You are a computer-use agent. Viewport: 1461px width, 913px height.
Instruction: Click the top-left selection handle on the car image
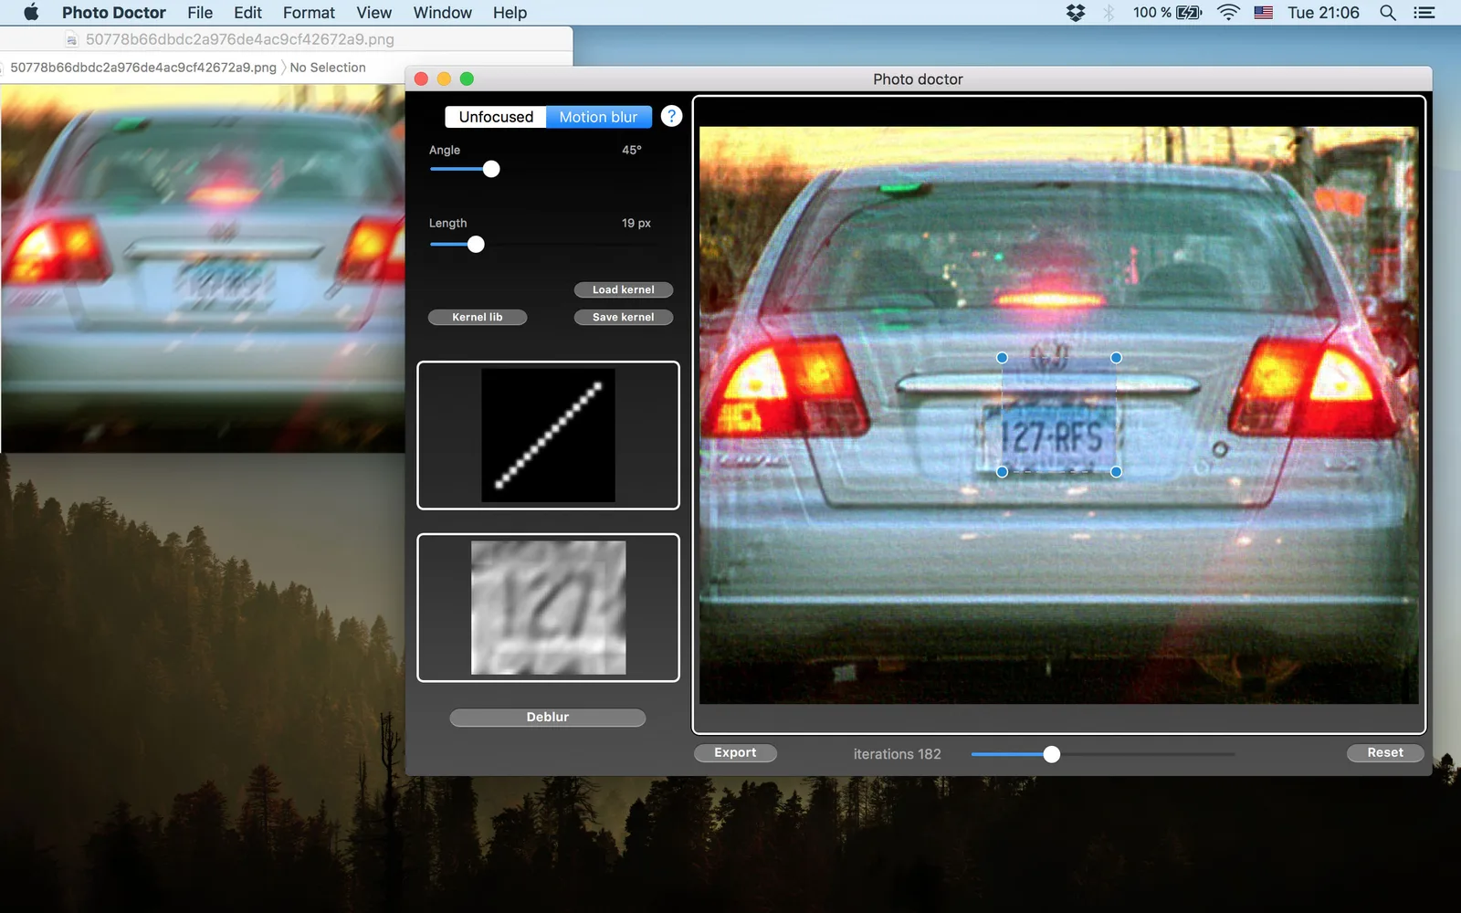1003,358
